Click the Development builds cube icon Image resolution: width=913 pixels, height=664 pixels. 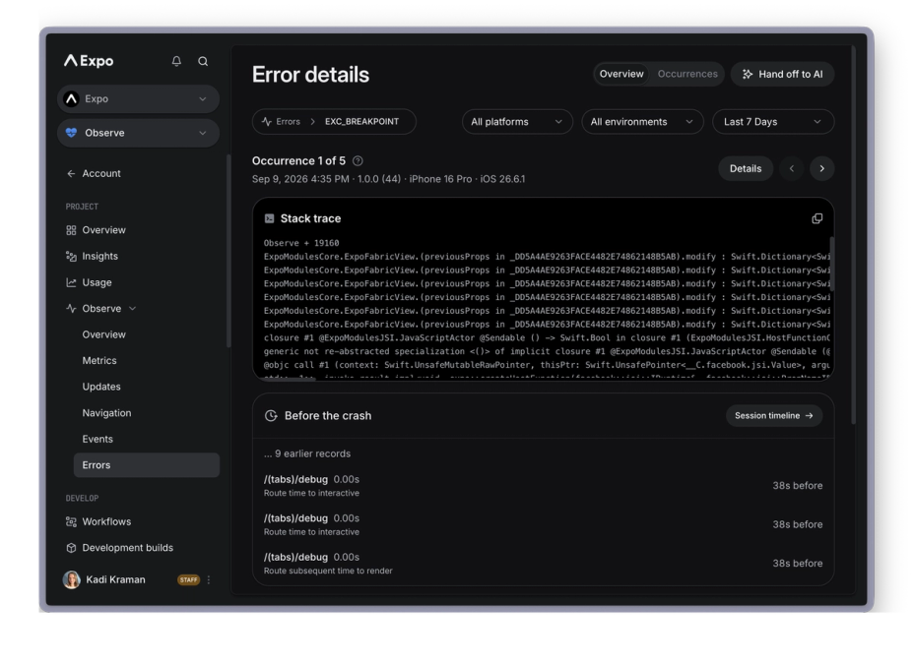(x=71, y=548)
